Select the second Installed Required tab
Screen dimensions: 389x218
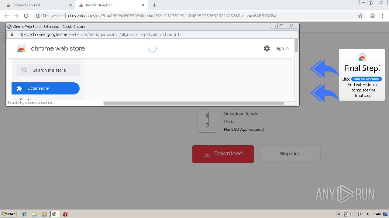111,5
